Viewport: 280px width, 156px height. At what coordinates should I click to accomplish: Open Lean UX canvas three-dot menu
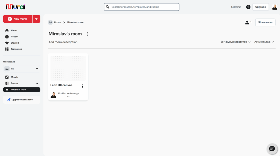pyautogui.click(x=83, y=86)
